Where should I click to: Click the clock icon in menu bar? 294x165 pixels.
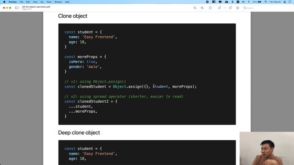(290, 2)
